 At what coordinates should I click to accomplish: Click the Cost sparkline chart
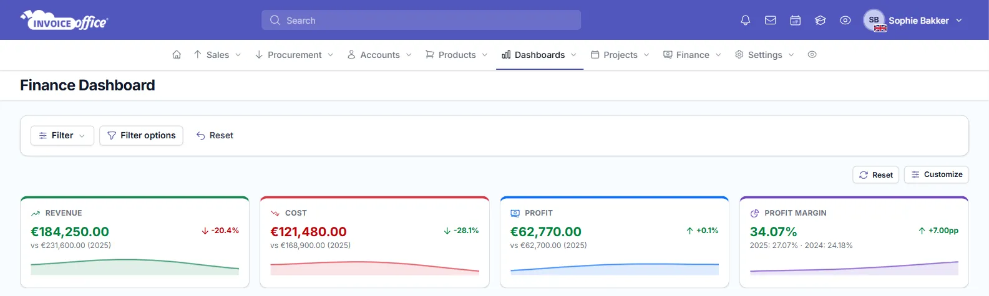tap(374, 267)
